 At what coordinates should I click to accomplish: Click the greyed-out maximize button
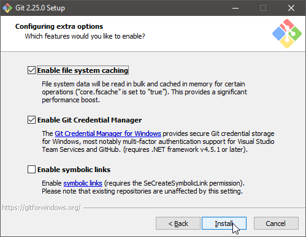[x=263, y=8]
